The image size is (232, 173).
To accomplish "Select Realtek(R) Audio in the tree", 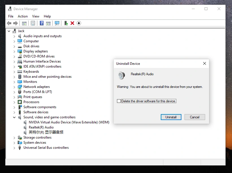I will 41,127.
